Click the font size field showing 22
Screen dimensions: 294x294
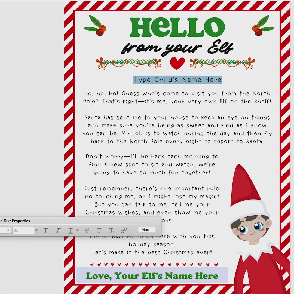tap(23, 230)
